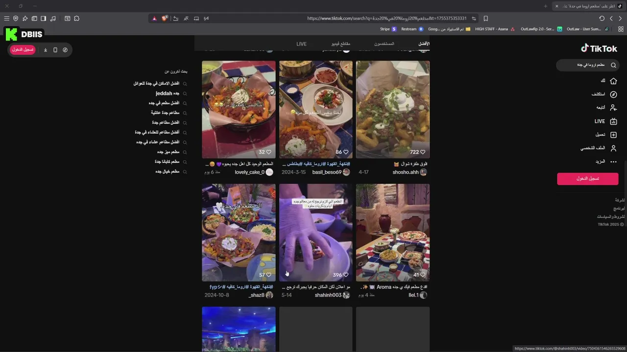Open the OutLaw - User Sum... bookmark
The width and height of the screenshot is (627, 352).
click(x=587, y=29)
